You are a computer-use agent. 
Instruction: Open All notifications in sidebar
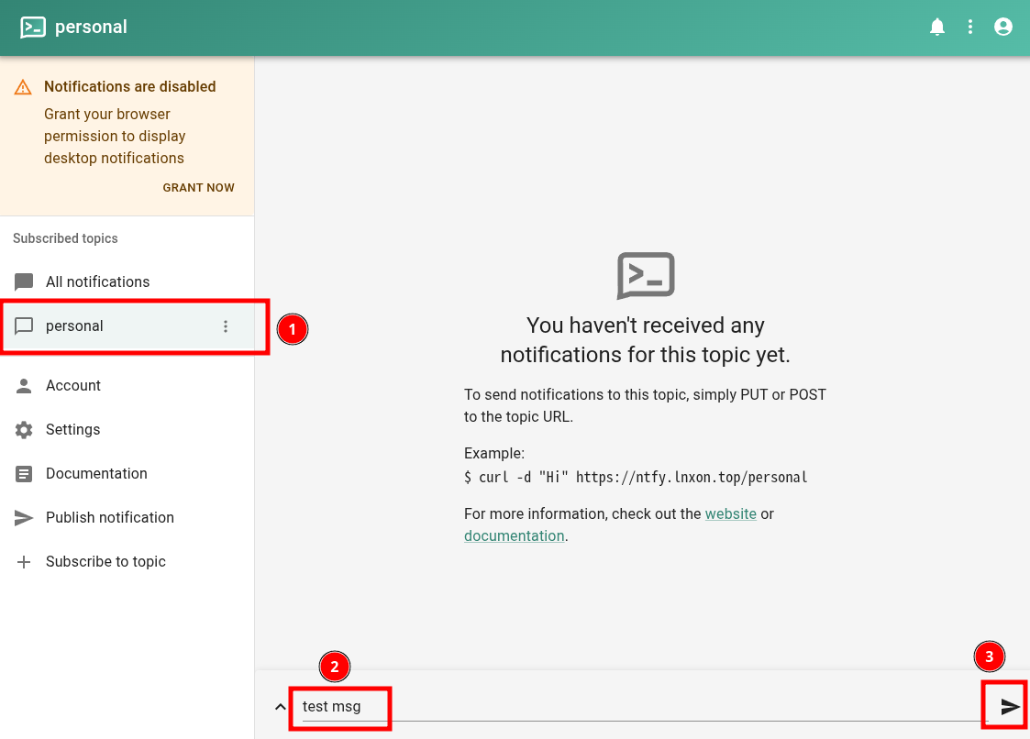pos(97,281)
